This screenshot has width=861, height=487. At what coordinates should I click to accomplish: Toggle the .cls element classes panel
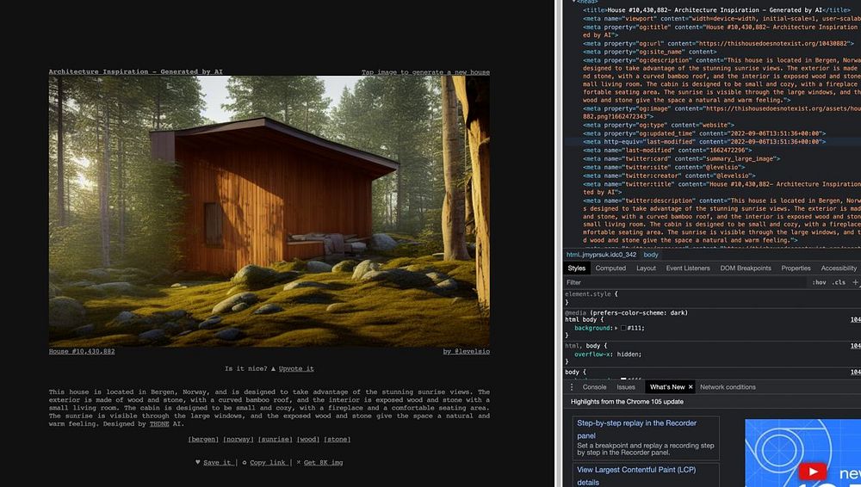pyautogui.click(x=839, y=282)
